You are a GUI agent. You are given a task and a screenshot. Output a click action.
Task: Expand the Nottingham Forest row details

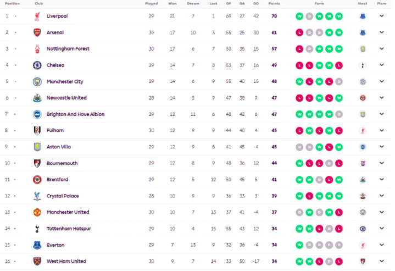point(382,49)
